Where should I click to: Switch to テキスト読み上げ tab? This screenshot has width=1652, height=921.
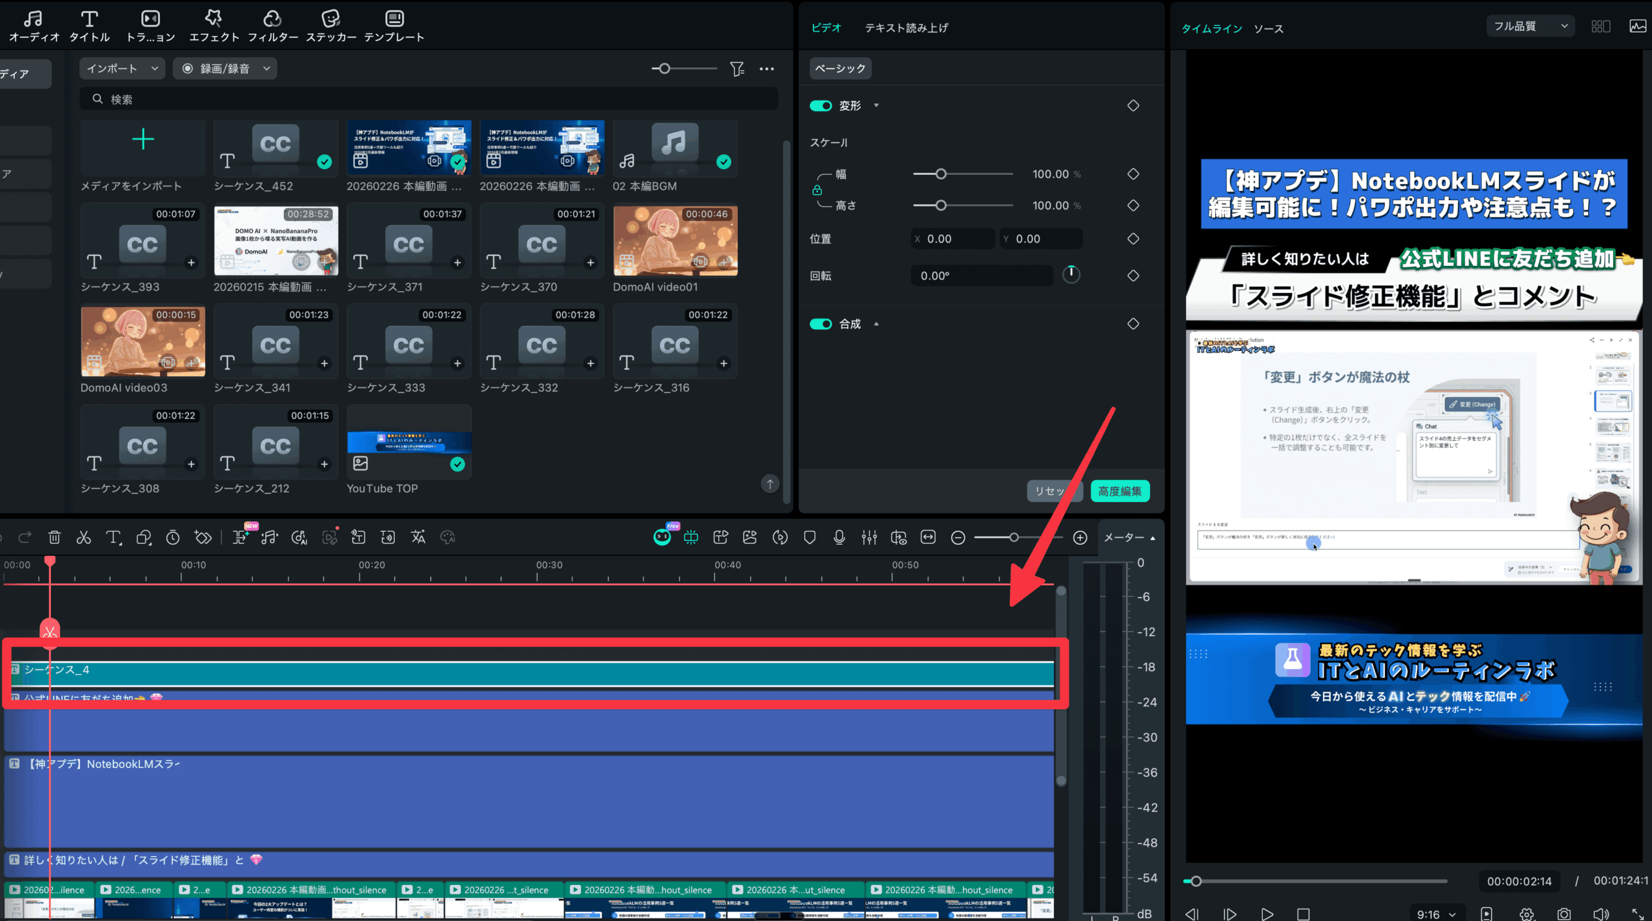point(906,28)
